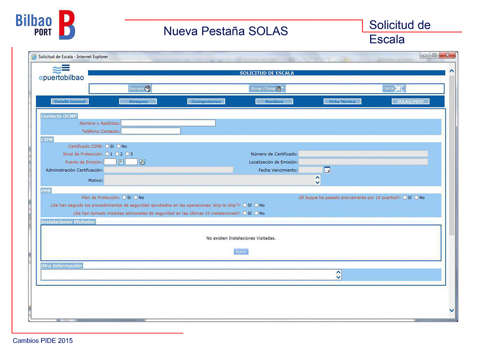Screen dimensions: 478x358
Task: Click the page scrollbar down arrow
Action: coord(451,310)
